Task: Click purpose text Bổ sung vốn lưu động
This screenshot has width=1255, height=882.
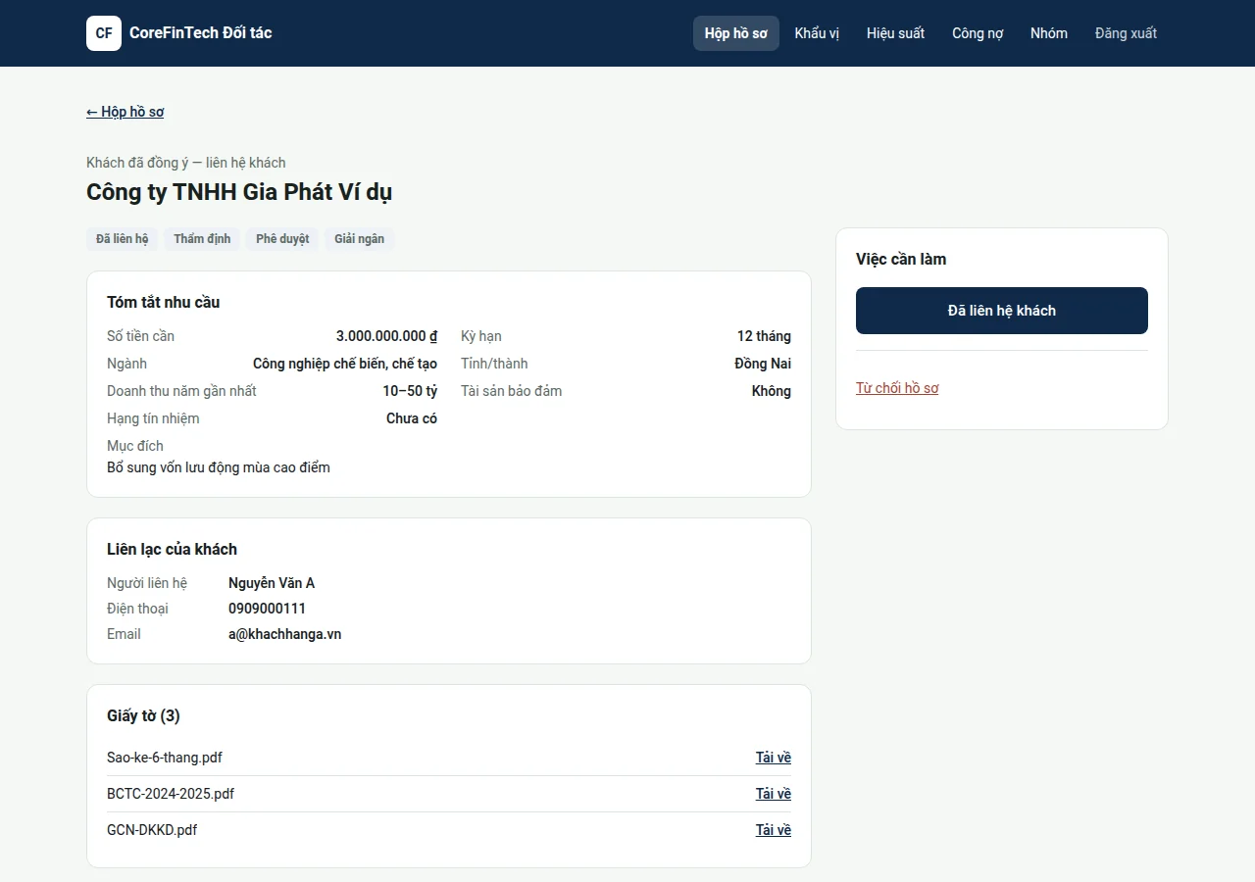Action: pyautogui.click(x=174, y=467)
